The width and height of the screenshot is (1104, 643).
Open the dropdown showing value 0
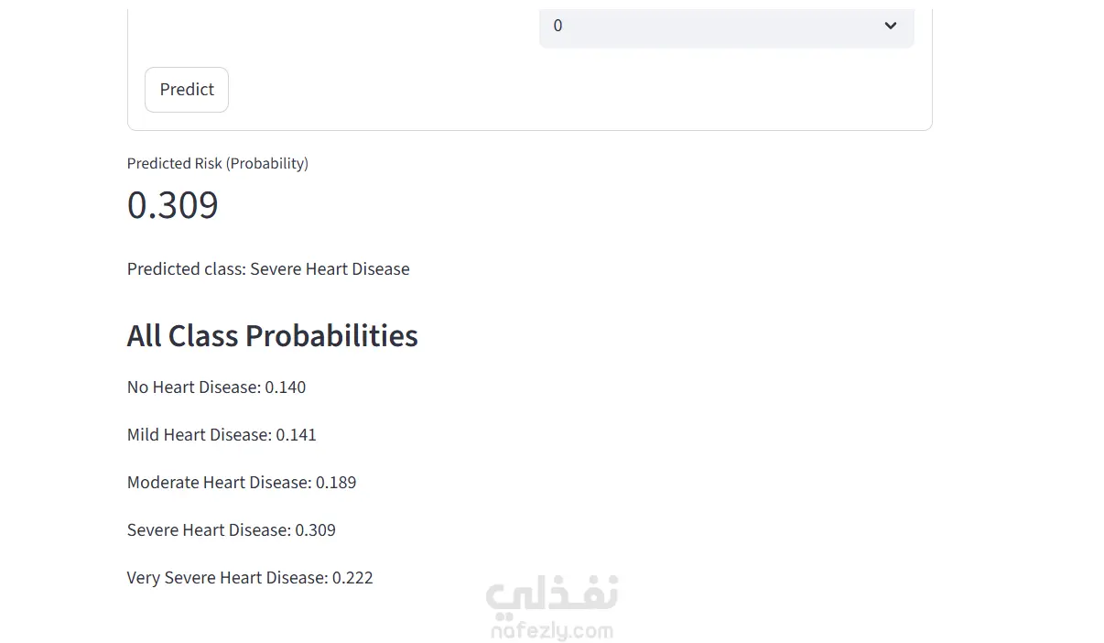pyautogui.click(x=714, y=26)
